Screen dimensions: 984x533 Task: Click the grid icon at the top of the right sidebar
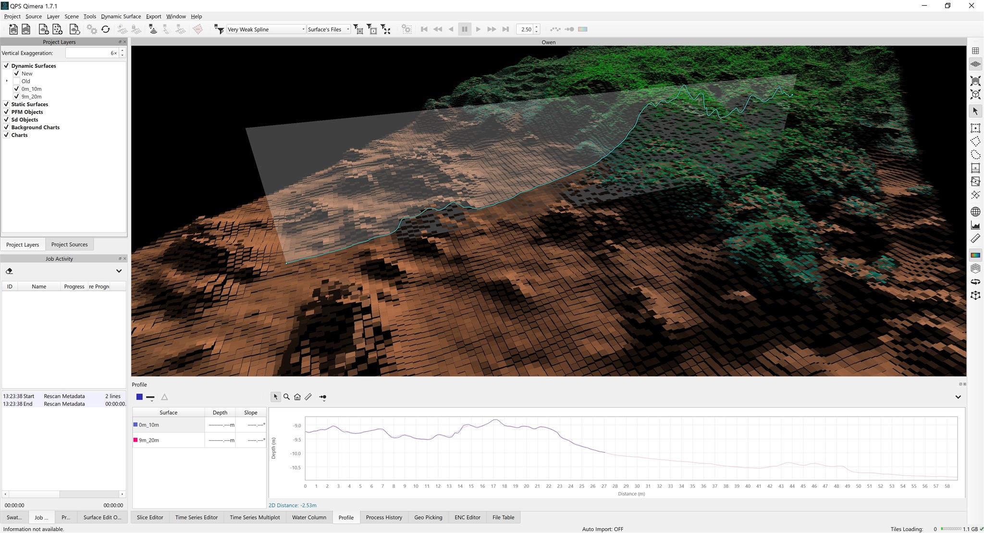point(975,51)
